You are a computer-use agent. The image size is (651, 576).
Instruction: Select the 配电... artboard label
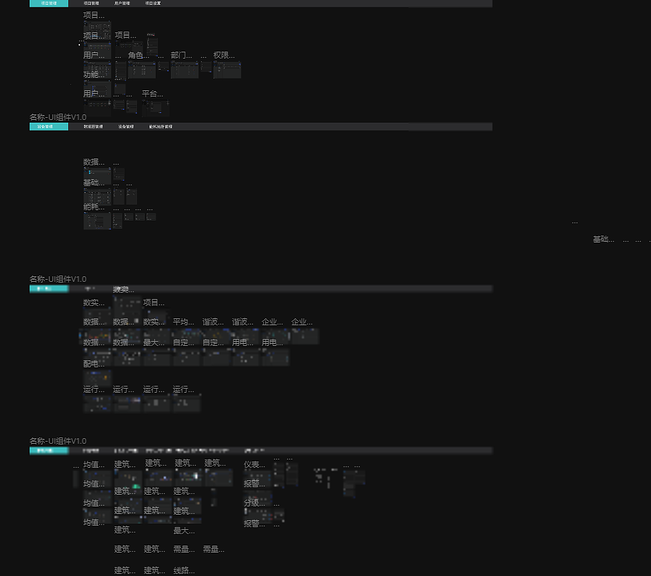(x=94, y=364)
